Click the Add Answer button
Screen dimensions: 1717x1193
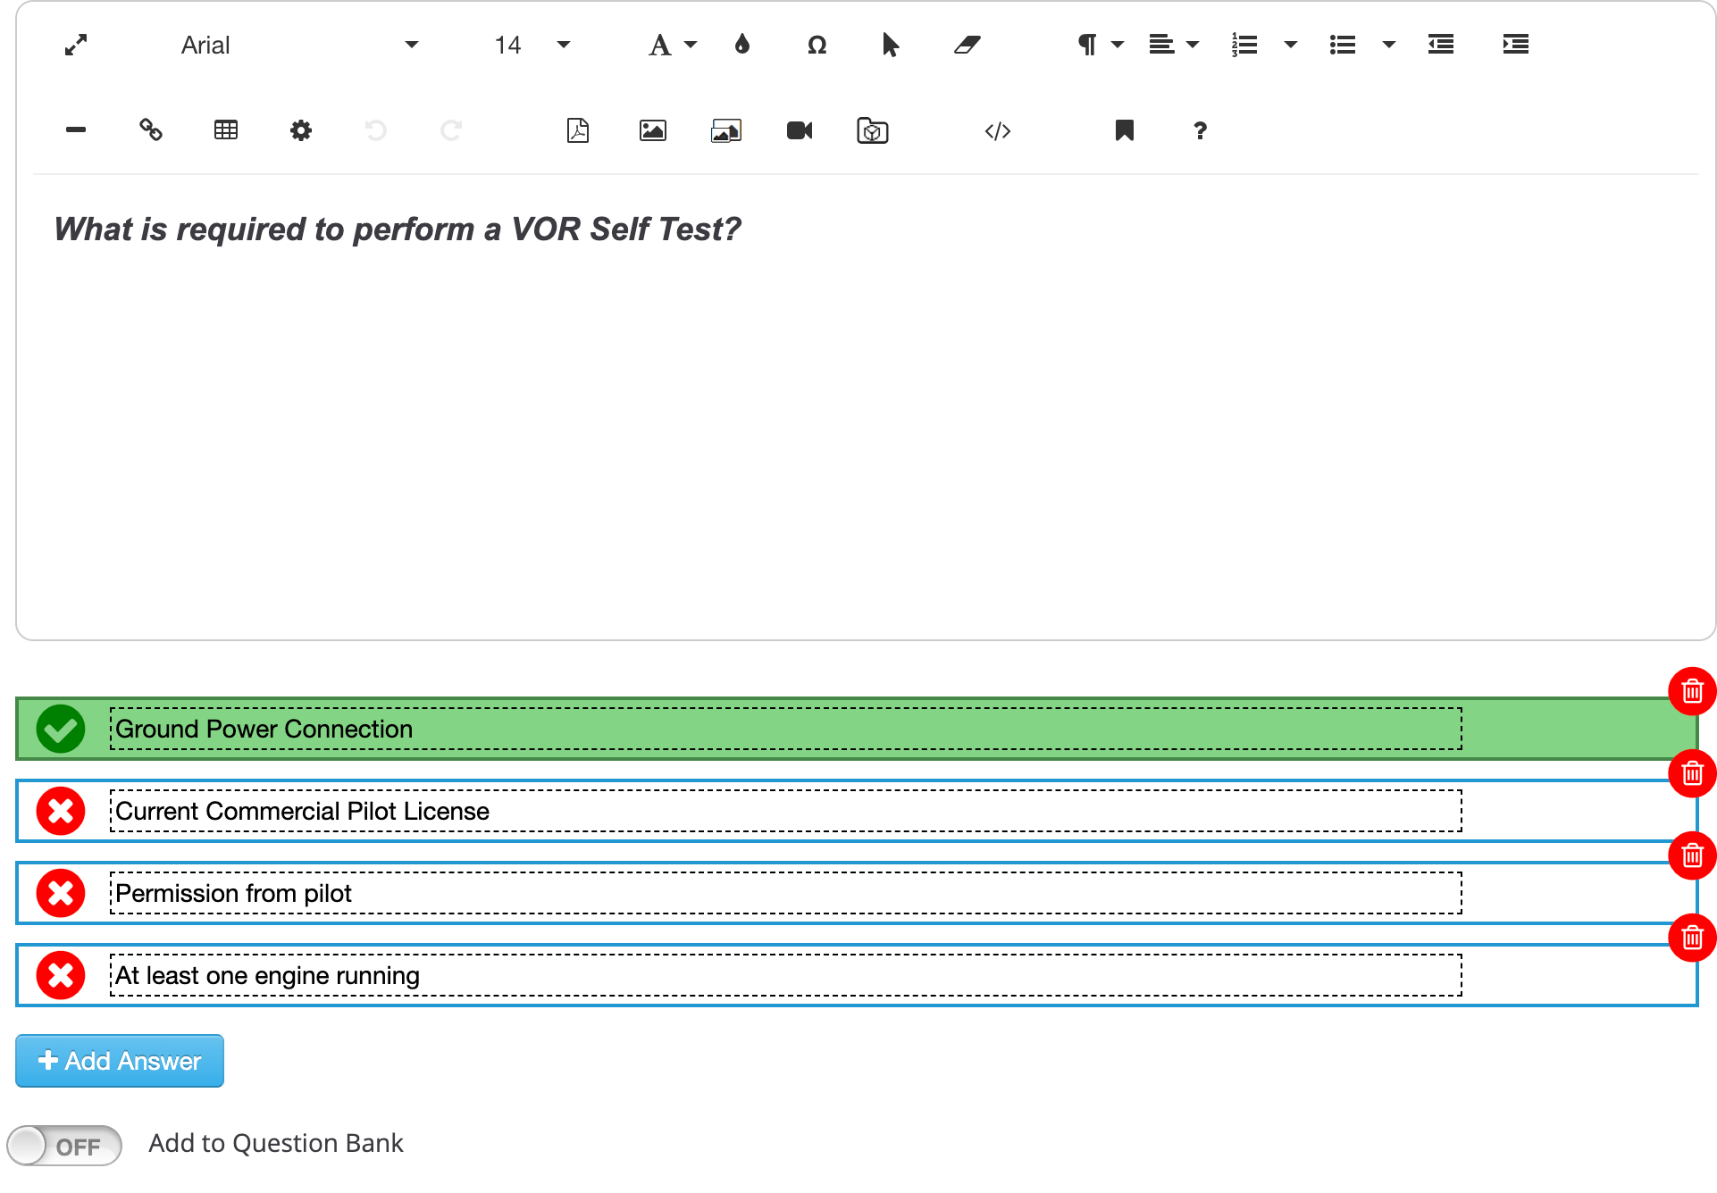(120, 1061)
